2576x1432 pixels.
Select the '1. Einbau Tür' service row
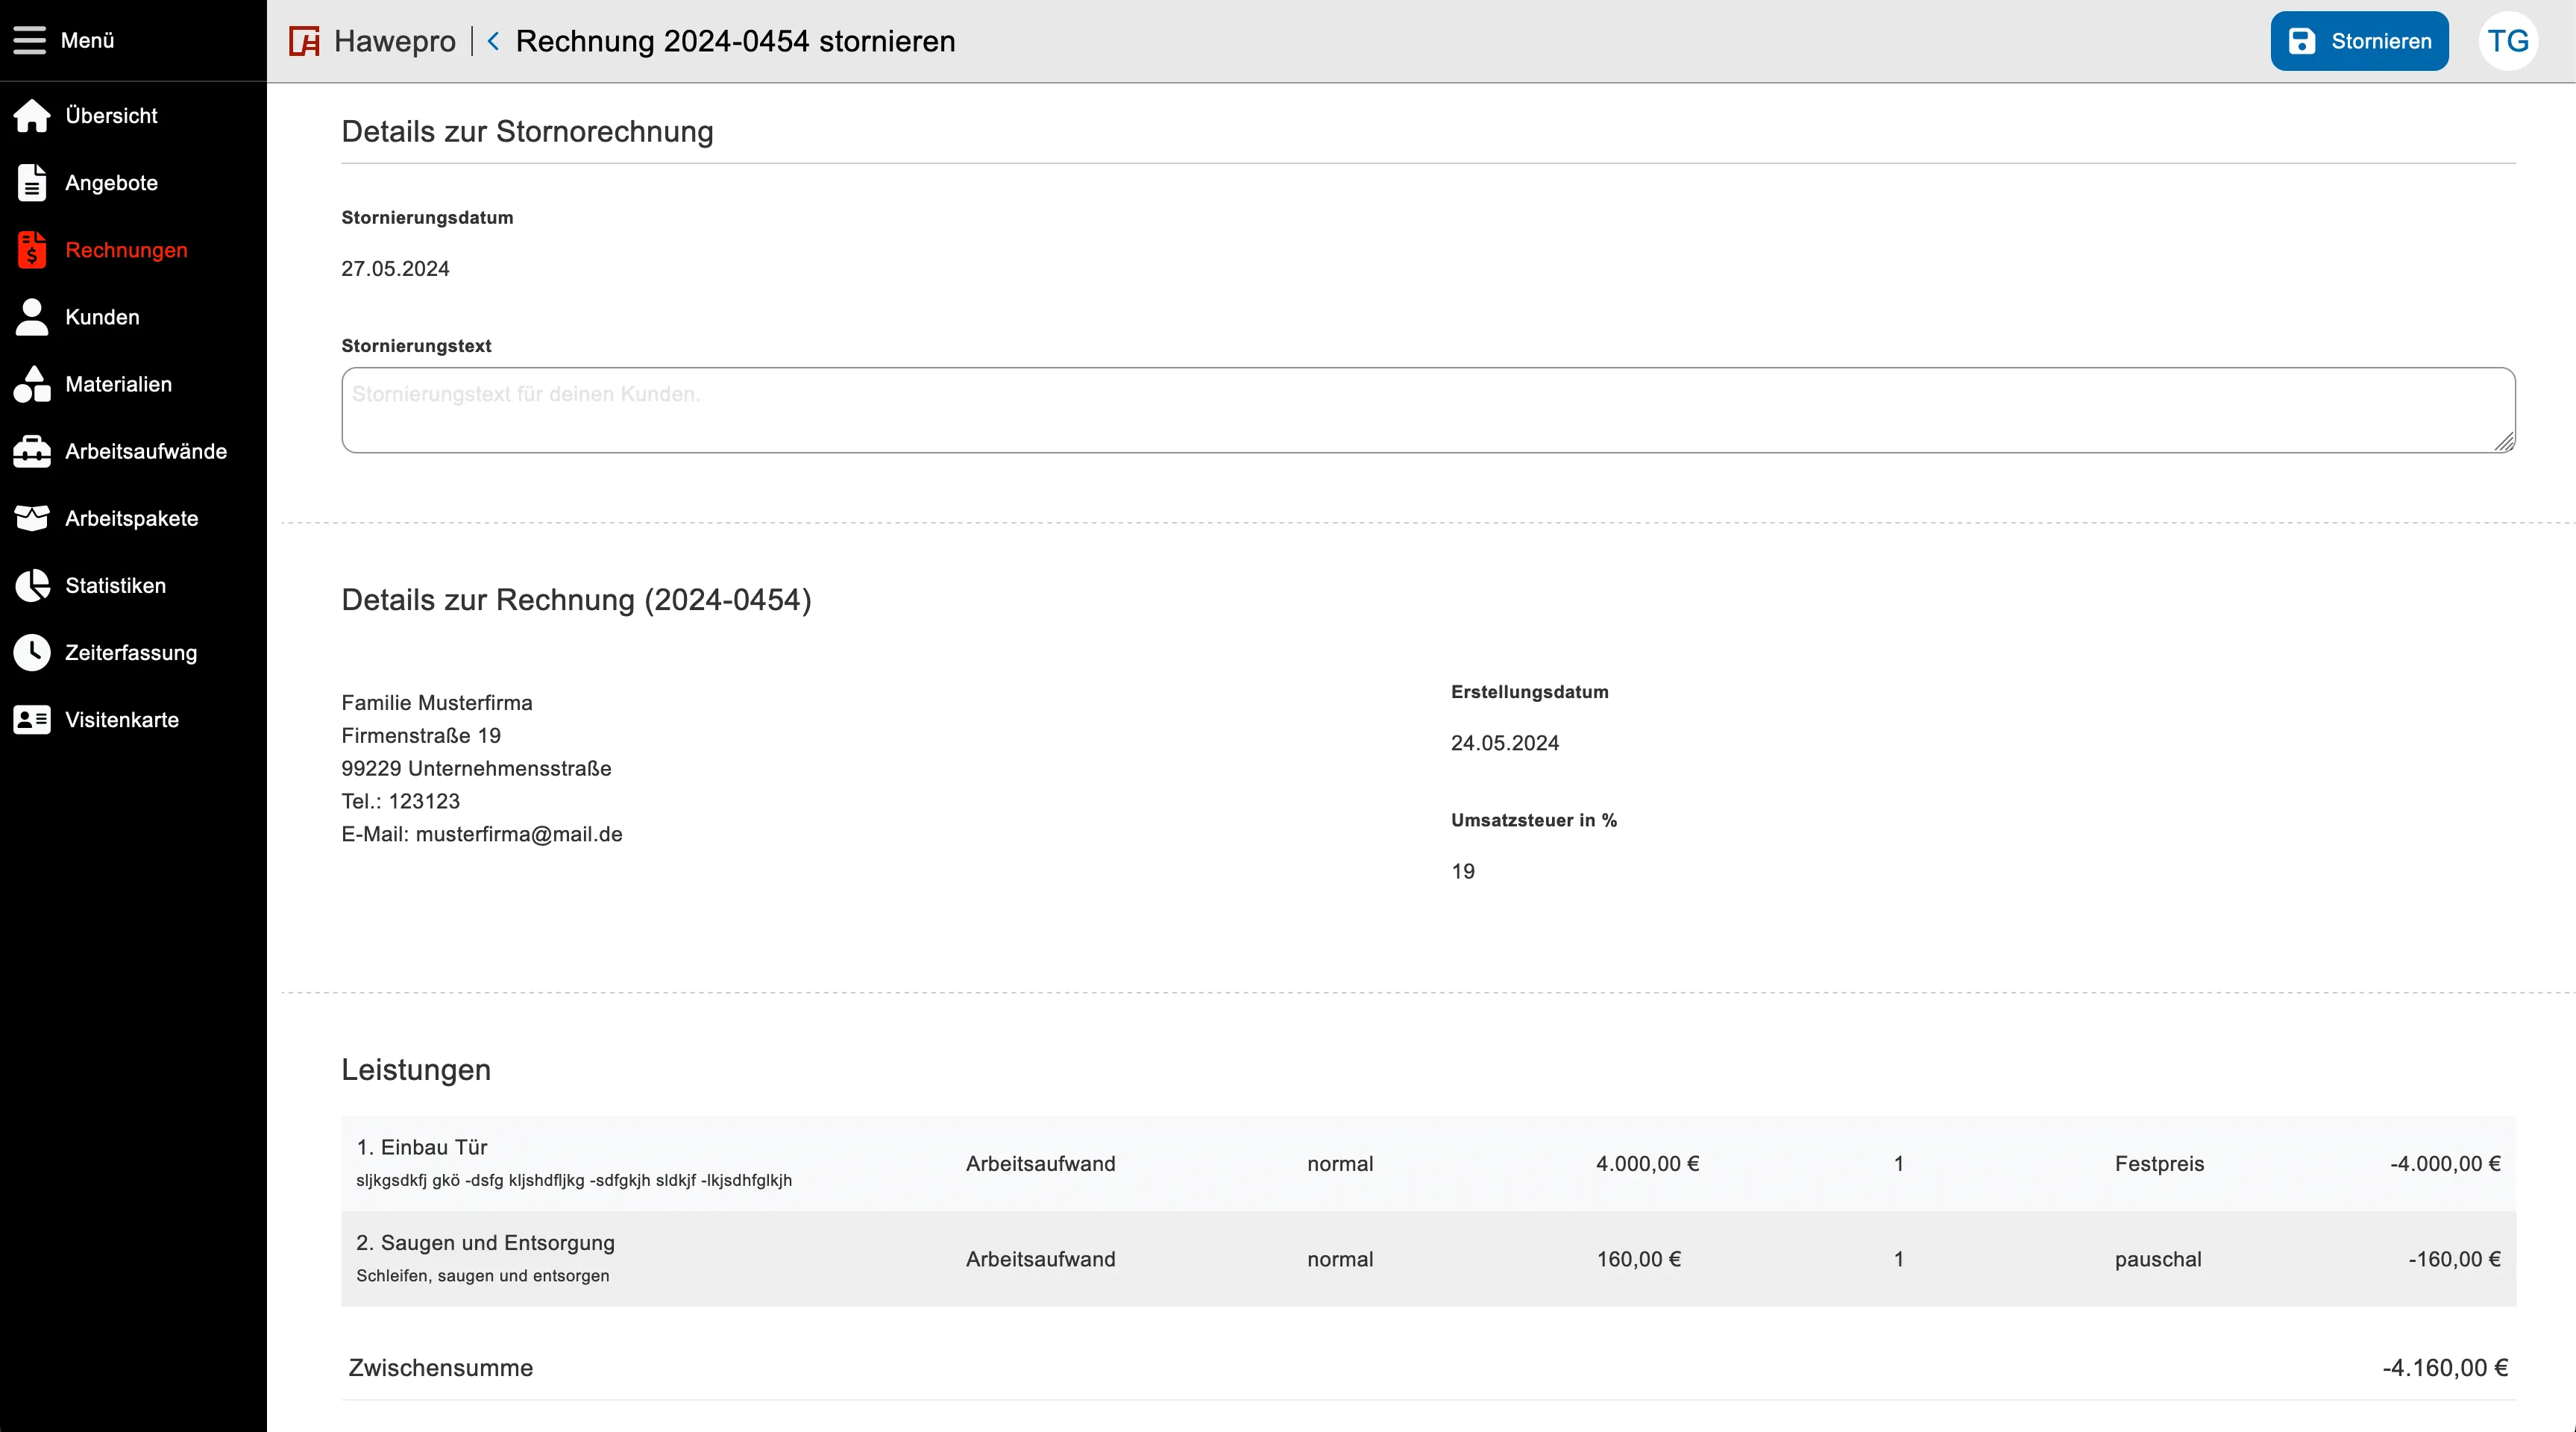tap(1428, 1163)
